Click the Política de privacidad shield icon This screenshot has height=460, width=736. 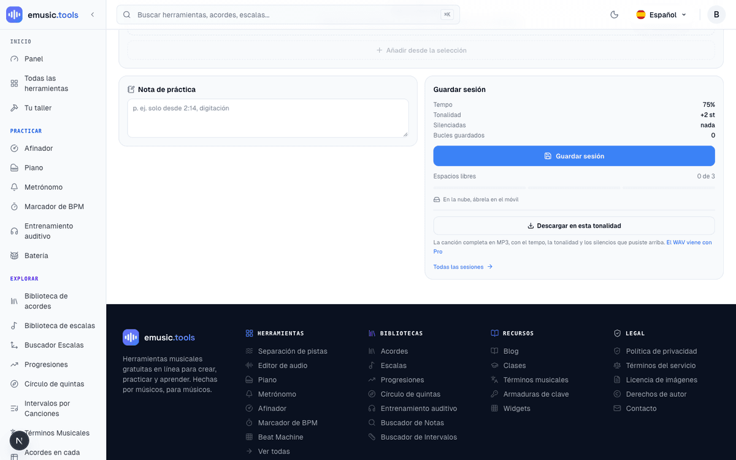(x=617, y=351)
